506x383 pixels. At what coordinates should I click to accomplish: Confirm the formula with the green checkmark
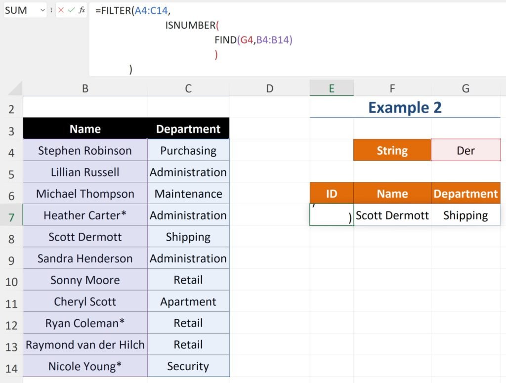72,10
